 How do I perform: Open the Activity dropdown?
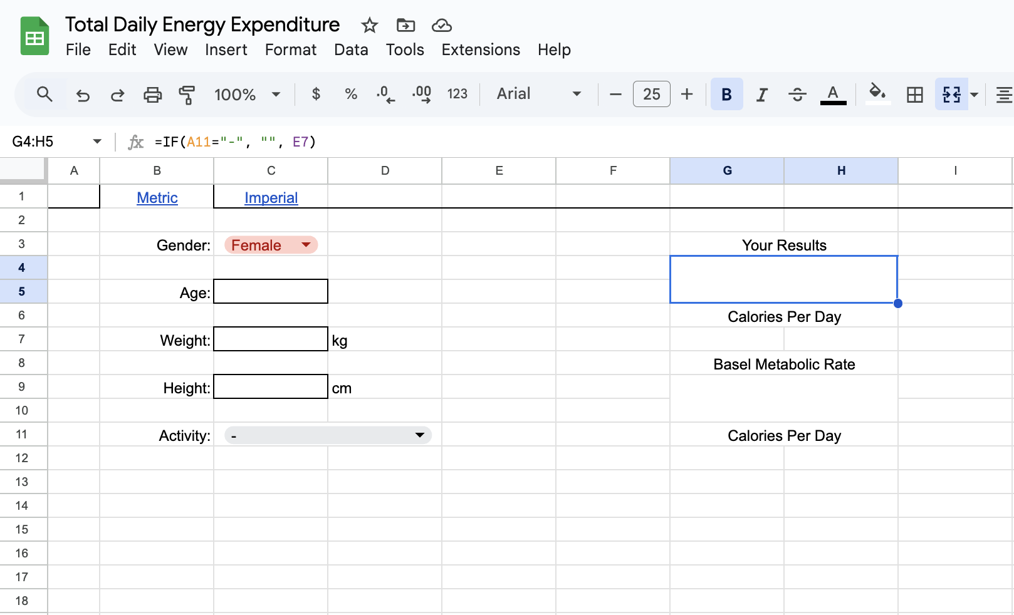click(328, 435)
